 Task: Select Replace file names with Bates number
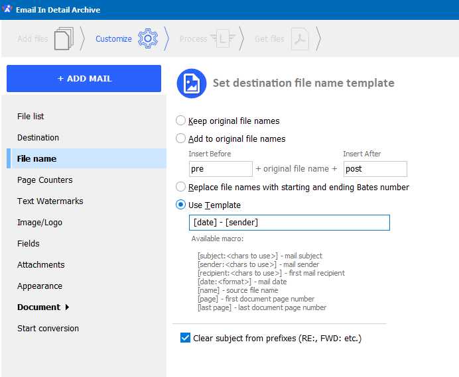coord(180,187)
